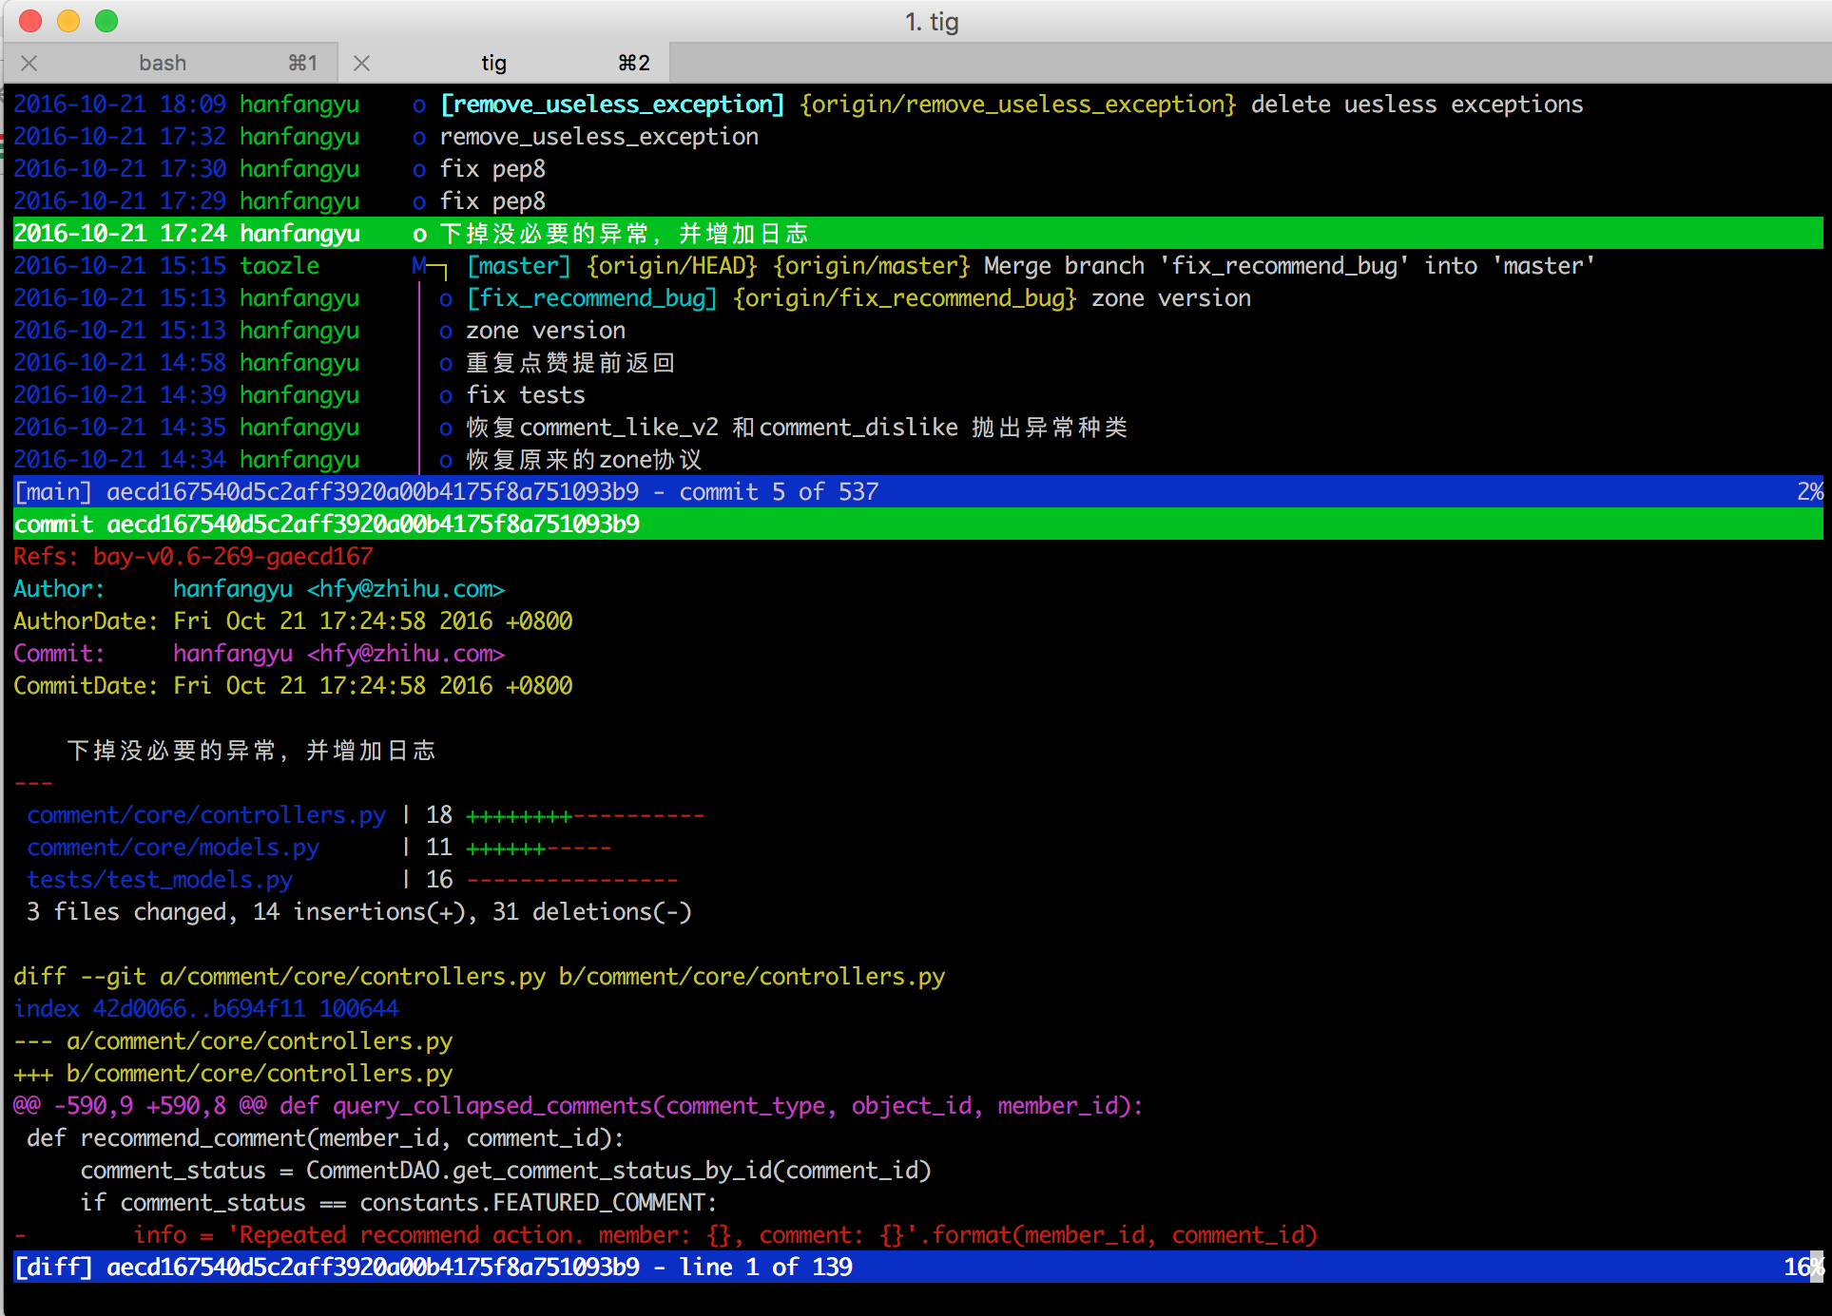Click the [main] view status bar
Screen dimensions: 1832x1316
click(913, 492)
